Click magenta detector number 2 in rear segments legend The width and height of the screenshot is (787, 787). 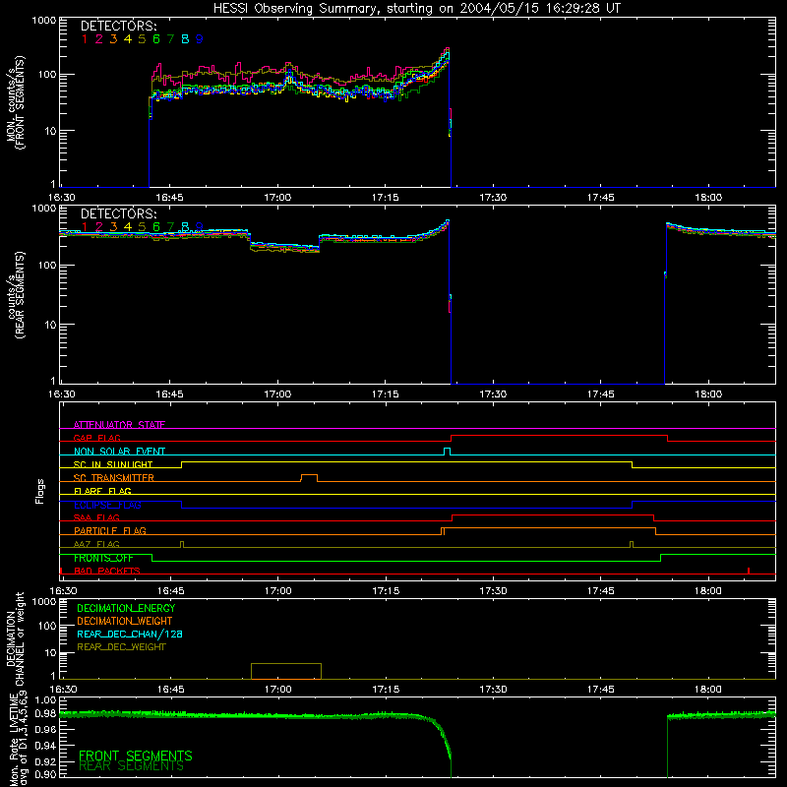click(99, 227)
